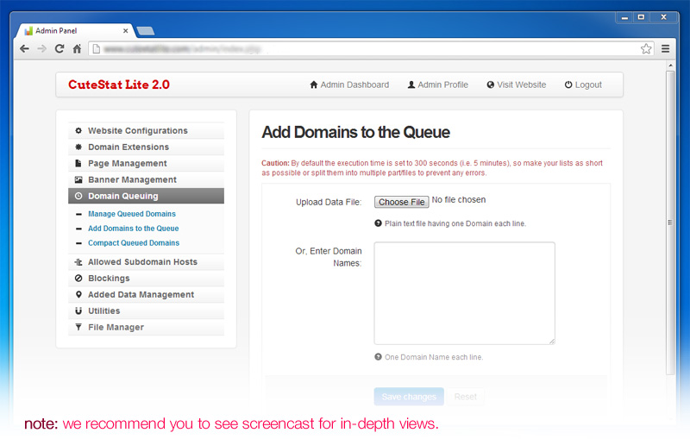Click the user icon beside Admin Profile
Image resolution: width=690 pixels, height=439 pixels.
point(411,85)
